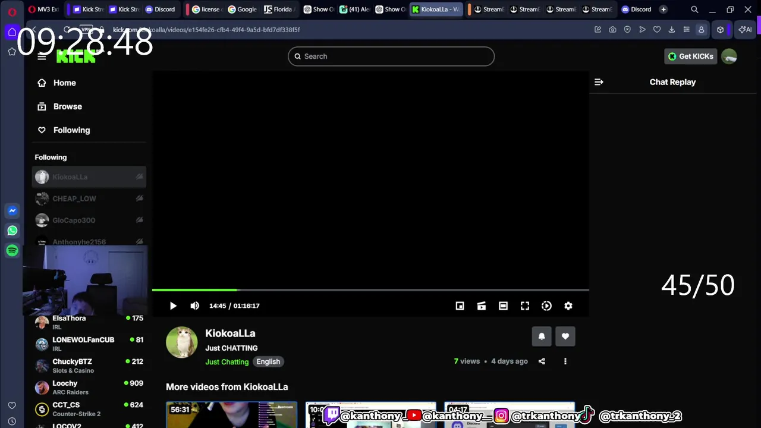This screenshot has width=761, height=428.
Task: Toggle theater mode
Action: 503,306
